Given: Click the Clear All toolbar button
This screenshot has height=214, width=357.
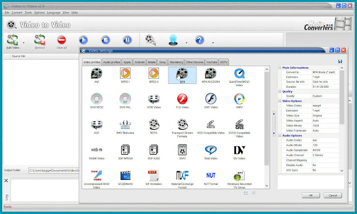Looking at the screenshot, I should click(61, 42).
